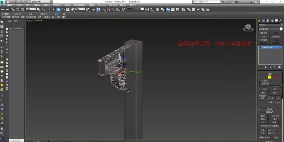Viewport: 284px width, 142px height.
Task: Select the Polygon sub-object level icon
Action: (x=273, y=77)
